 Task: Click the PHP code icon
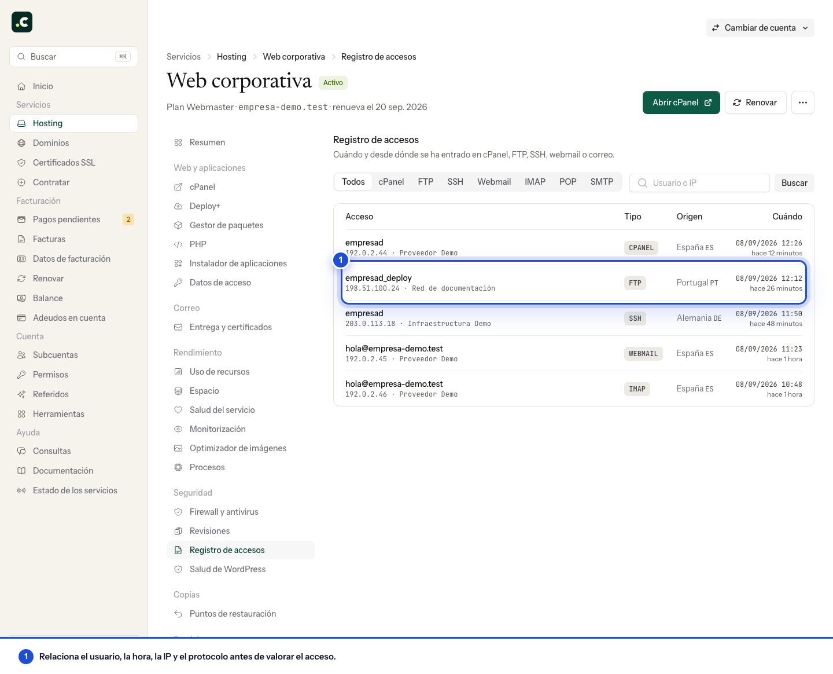[x=178, y=244]
